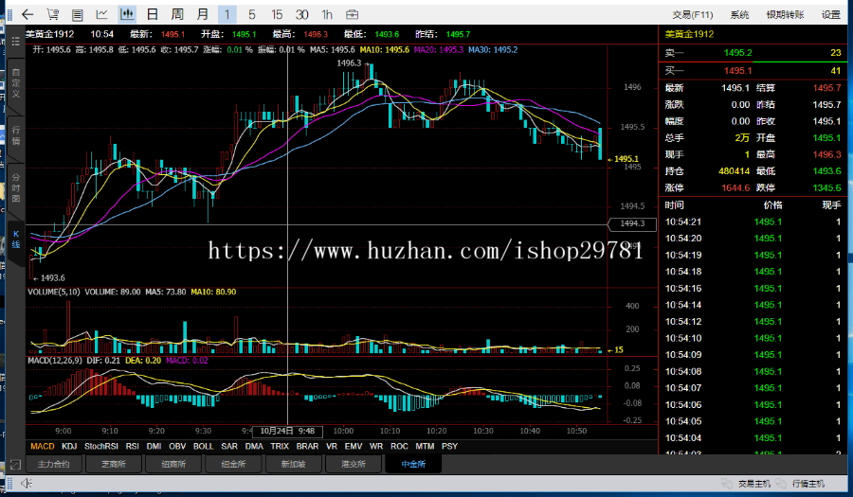Open the 纽金所 exchange tab
The width and height of the screenshot is (853, 497).
(x=233, y=465)
